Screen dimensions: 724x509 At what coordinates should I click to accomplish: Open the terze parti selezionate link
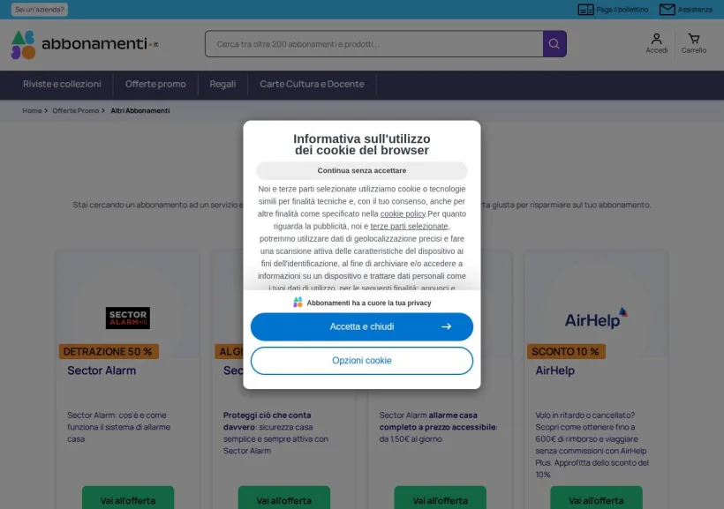click(409, 226)
